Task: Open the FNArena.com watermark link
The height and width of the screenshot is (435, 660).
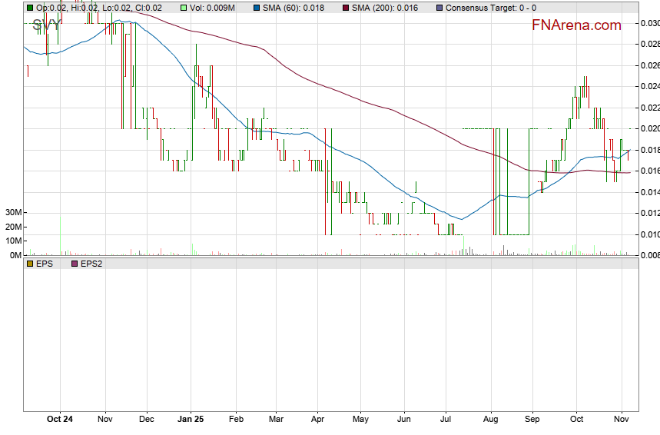Action: [x=576, y=25]
